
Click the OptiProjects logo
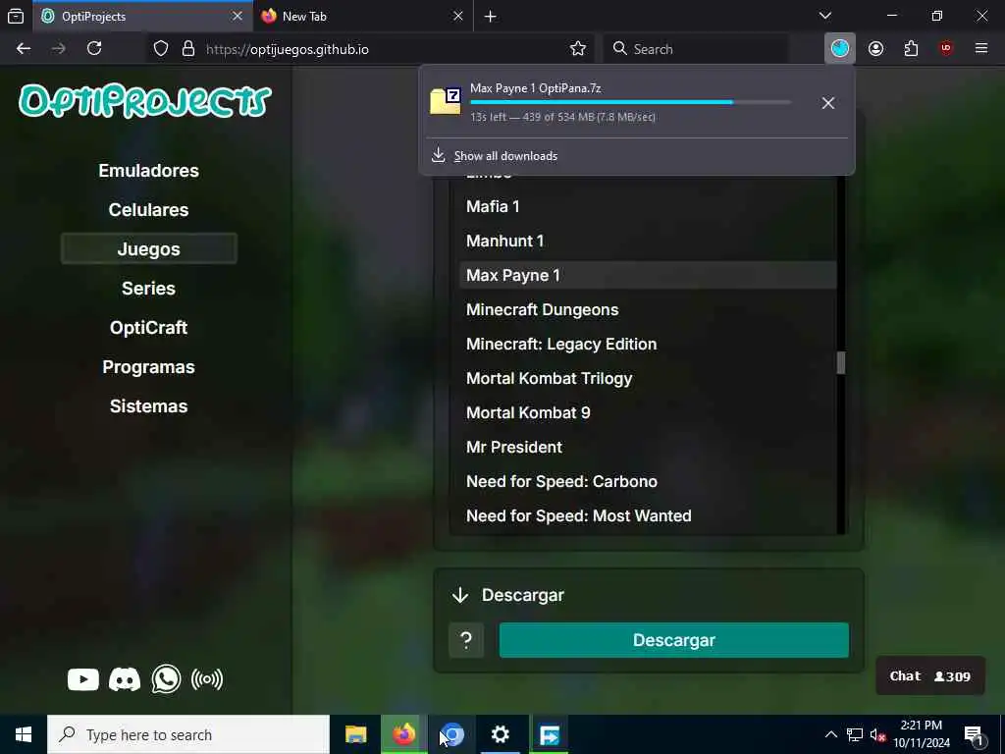145,101
